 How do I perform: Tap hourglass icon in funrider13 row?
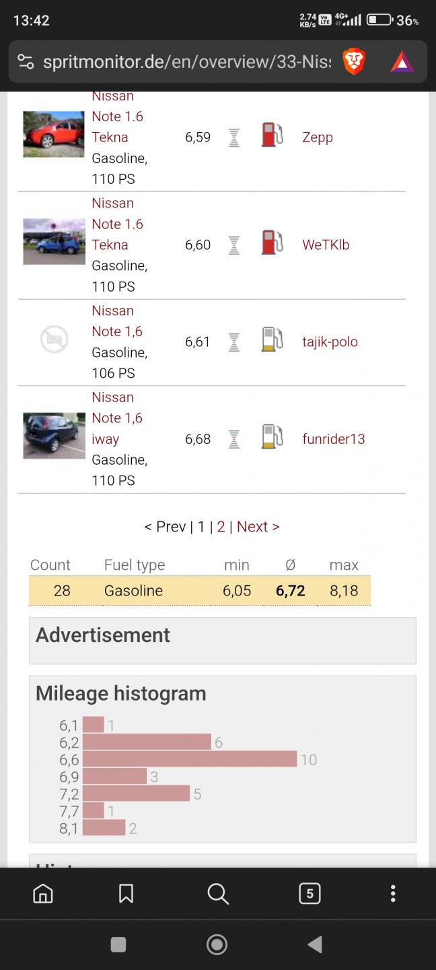pyautogui.click(x=234, y=439)
